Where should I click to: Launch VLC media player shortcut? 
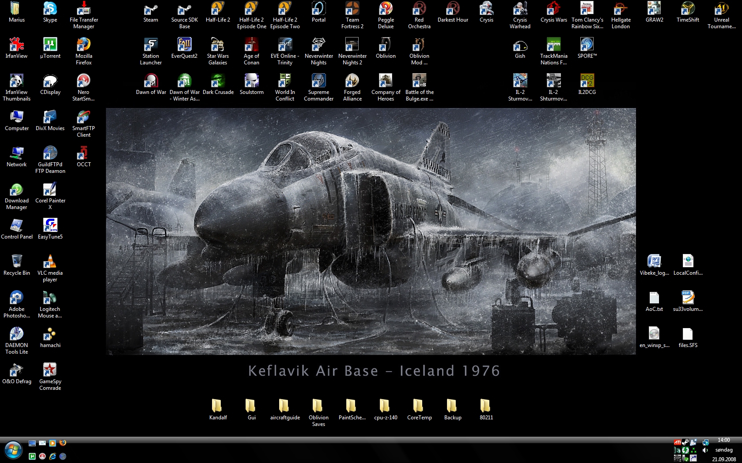(x=50, y=262)
